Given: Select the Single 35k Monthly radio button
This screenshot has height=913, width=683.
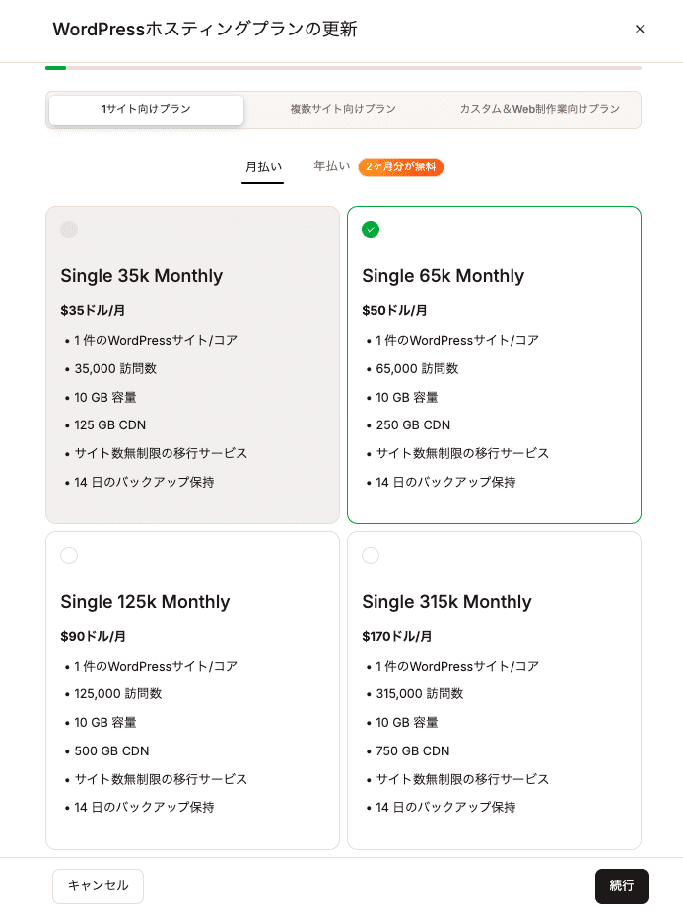Looking at the screenshot, I should [x=69, y=229].
